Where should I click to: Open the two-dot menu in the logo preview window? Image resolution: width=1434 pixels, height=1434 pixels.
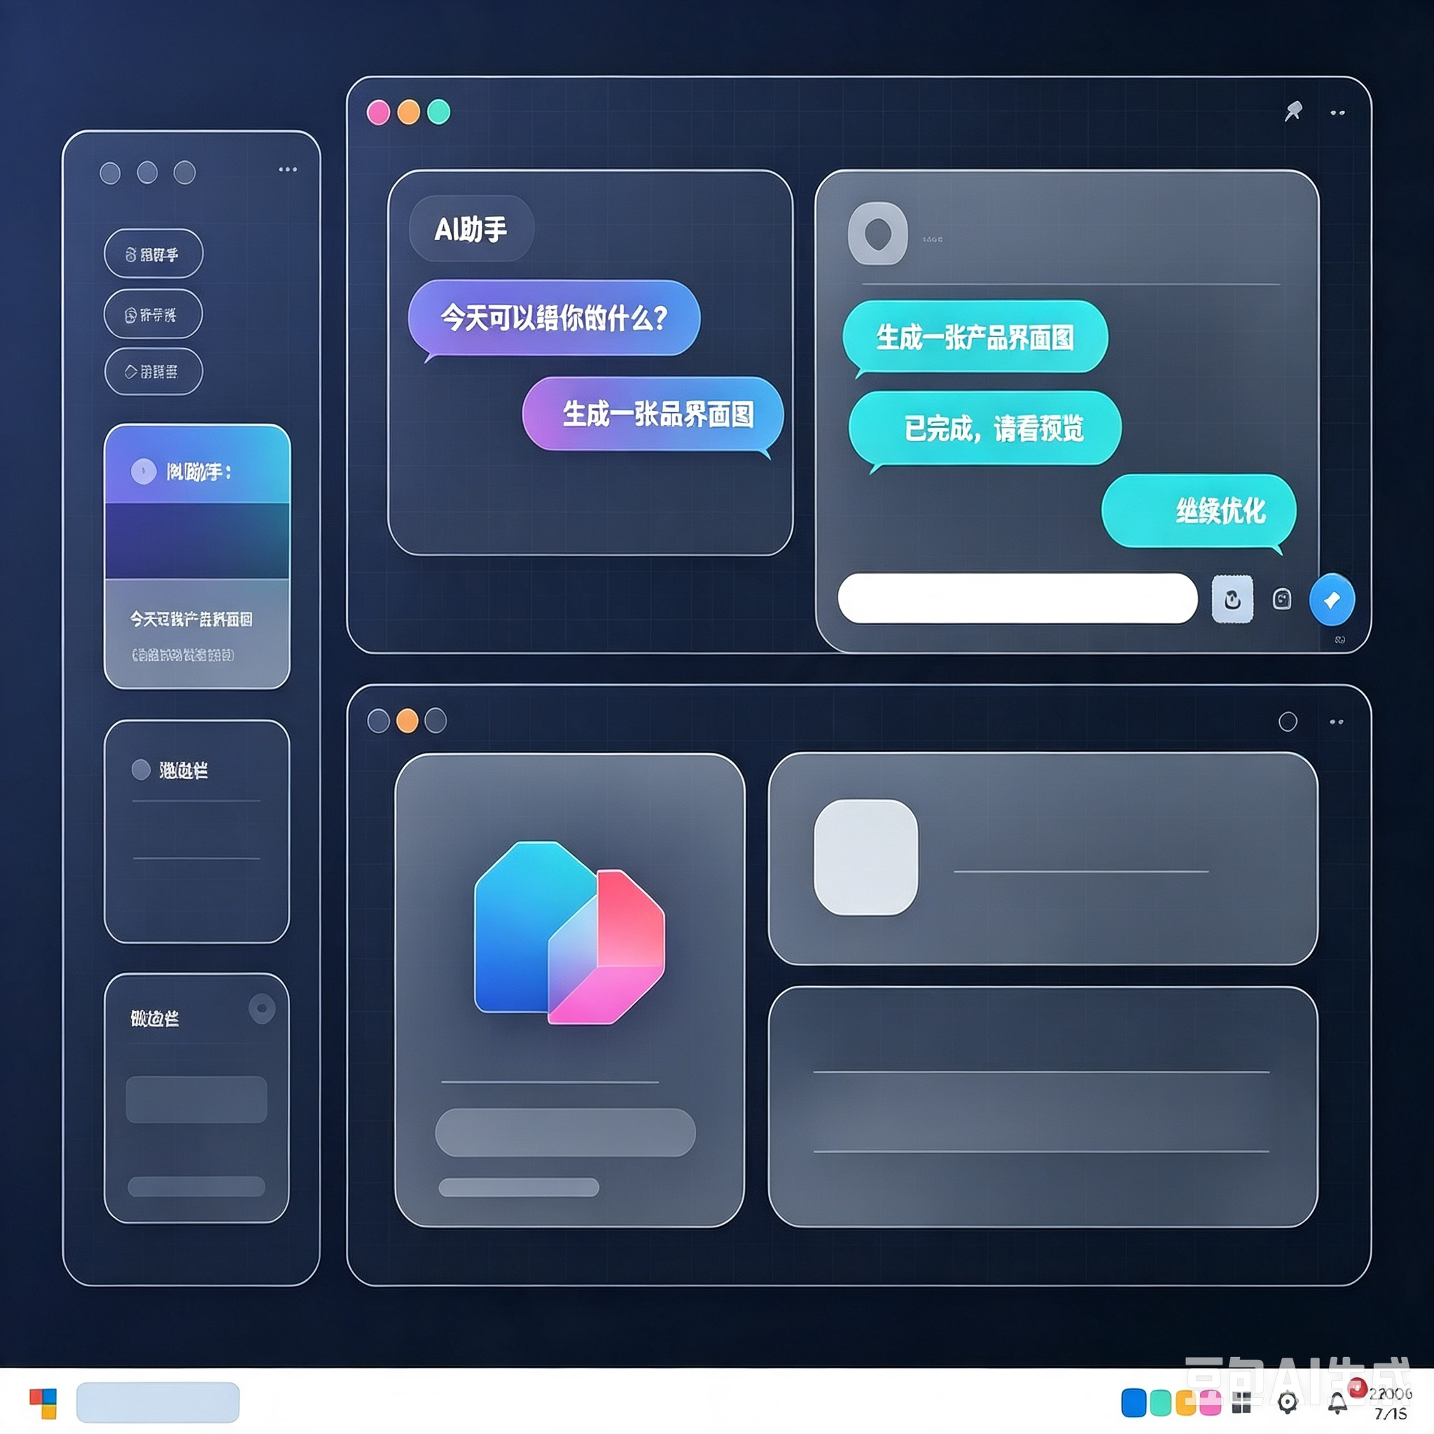(1337, 721)
